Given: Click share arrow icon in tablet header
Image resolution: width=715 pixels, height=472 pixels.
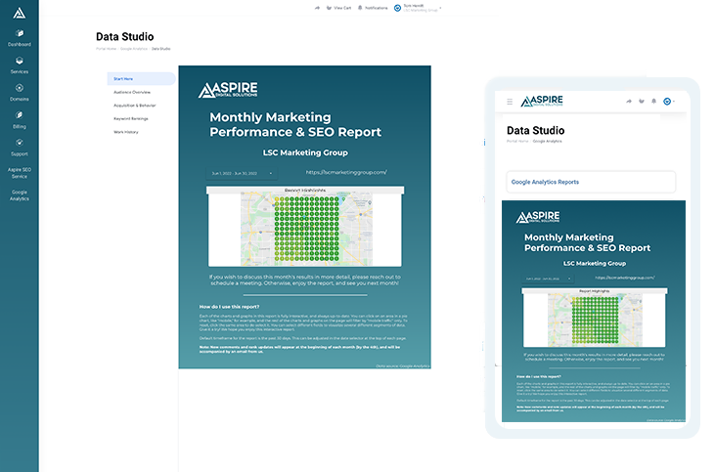Looking at the screenshot, I should 629,102.
